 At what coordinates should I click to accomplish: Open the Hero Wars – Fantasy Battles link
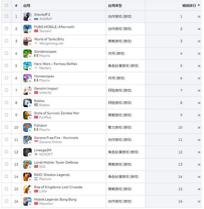tap(55, 64)
